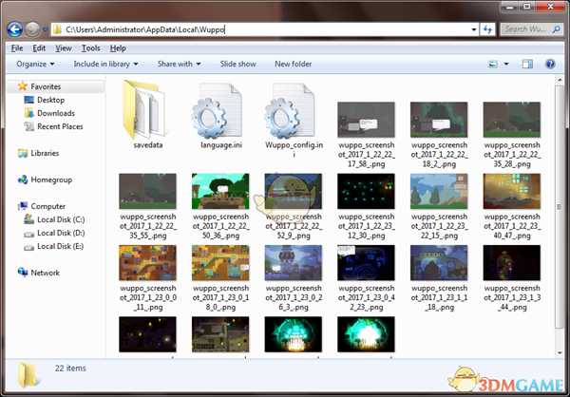The height and width of the screenshot is (397, 570).
Task: Go to Recent Places in sidebar
Action: point(59,126)
